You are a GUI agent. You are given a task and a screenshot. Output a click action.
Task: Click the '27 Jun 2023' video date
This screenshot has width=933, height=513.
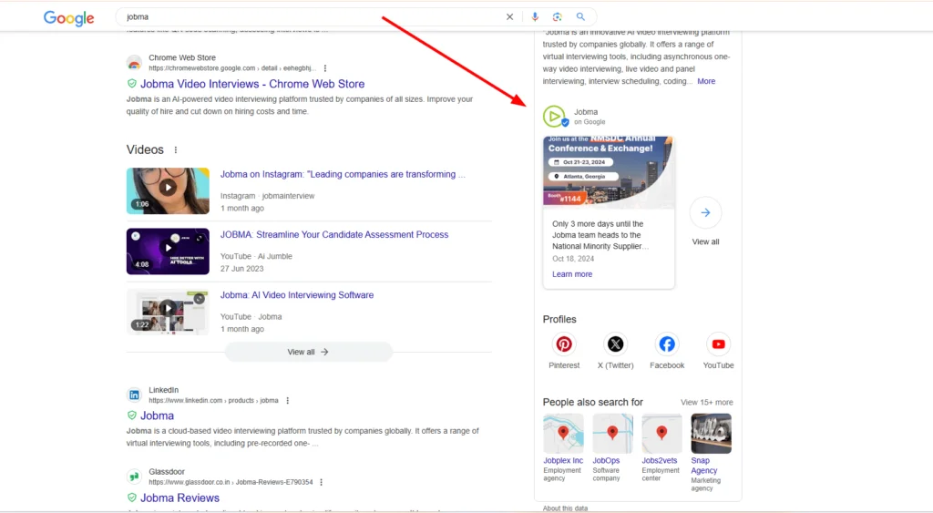coord(241,269)
